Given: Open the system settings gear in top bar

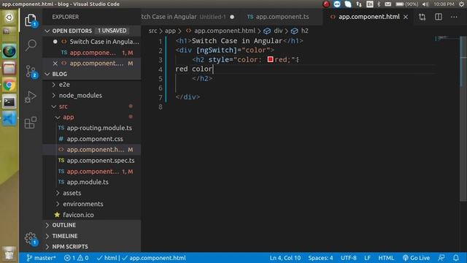Looking at the screenshot, I should pyautogui.click(x=461, y=4).
